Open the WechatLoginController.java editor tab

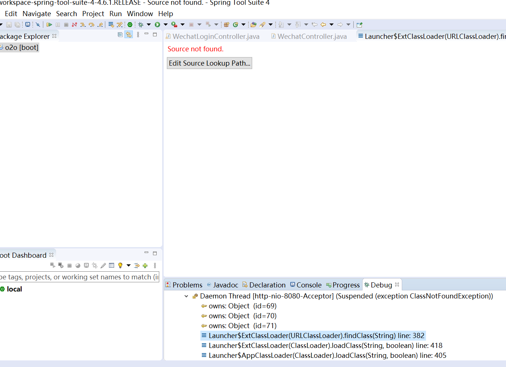click(x=216, y=36)
